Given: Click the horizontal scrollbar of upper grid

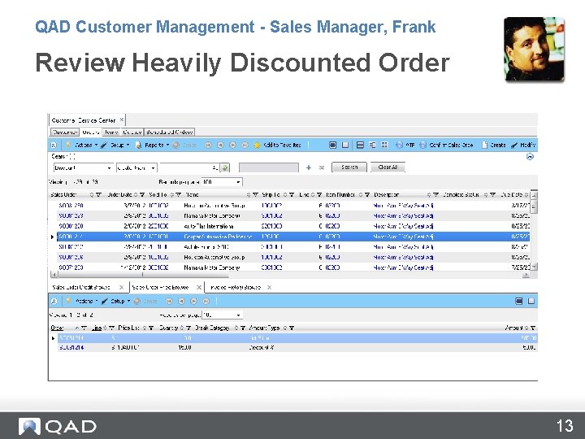Looking at the screenshot, I should 290,275.
